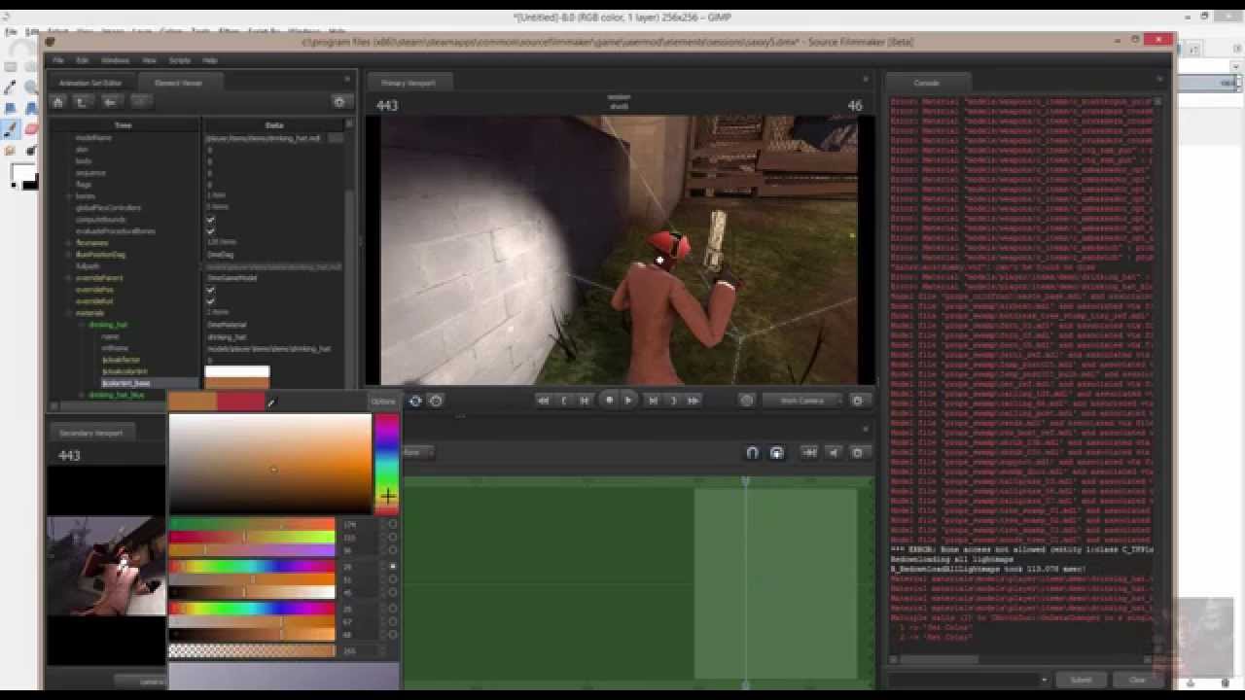
Task: Jump to the last frame
Action: click(694, 401)
